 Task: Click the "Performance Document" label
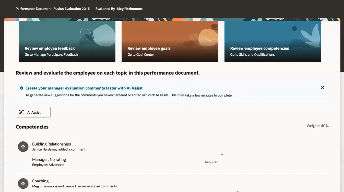[x=34, y=9]
